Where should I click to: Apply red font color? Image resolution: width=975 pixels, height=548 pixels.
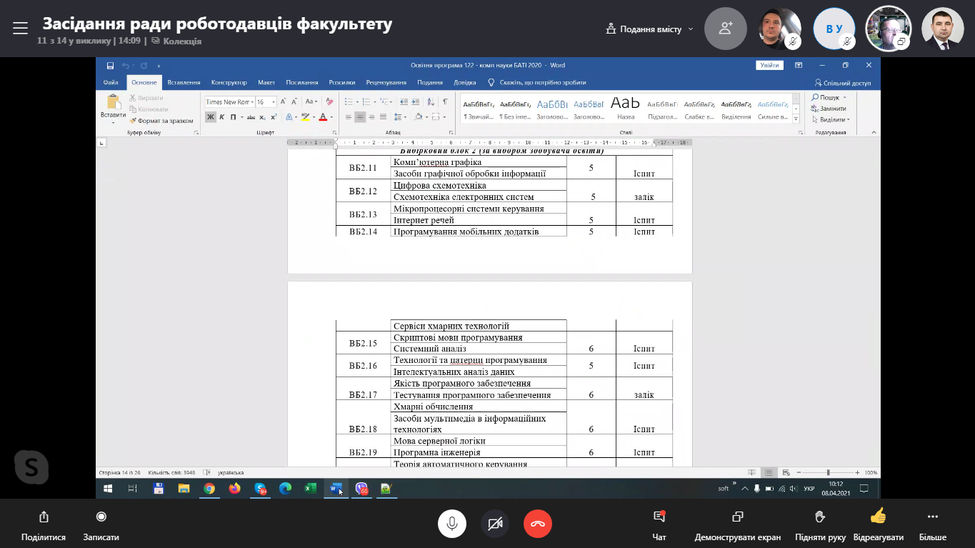pos(322,117)
